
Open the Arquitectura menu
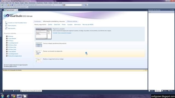click(x=40, y=3)
